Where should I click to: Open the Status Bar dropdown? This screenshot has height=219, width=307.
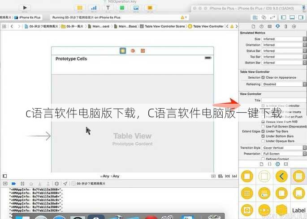(284, 51)
